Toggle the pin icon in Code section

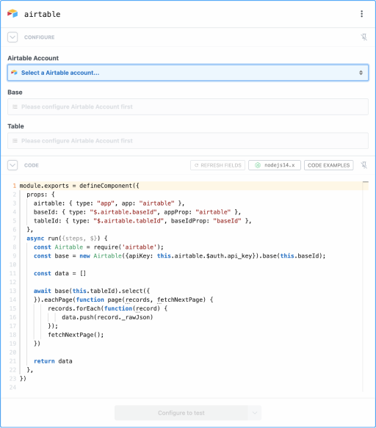(364, 165)
